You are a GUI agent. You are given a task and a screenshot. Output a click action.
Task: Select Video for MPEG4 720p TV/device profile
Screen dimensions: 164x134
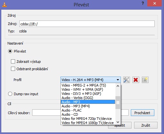pos(88,119)
